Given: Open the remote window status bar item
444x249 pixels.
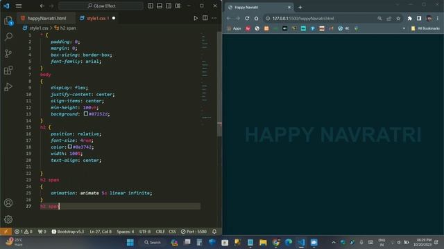Looking at the screenshot, I should (6, 232).
